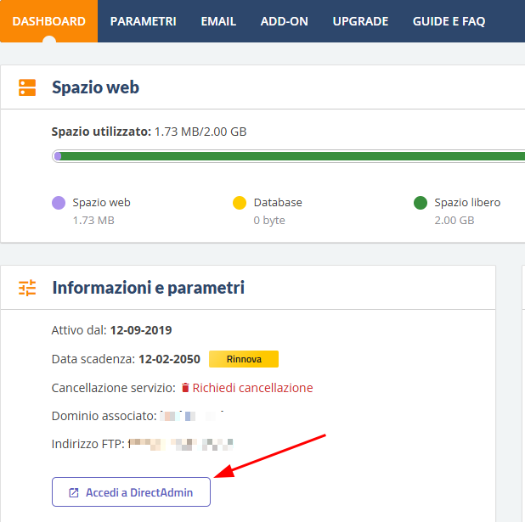525x522 pixels.
Task: Click Spazio utilizzato 1.73 MB/2.00 GB text
Action: (149, 132)
